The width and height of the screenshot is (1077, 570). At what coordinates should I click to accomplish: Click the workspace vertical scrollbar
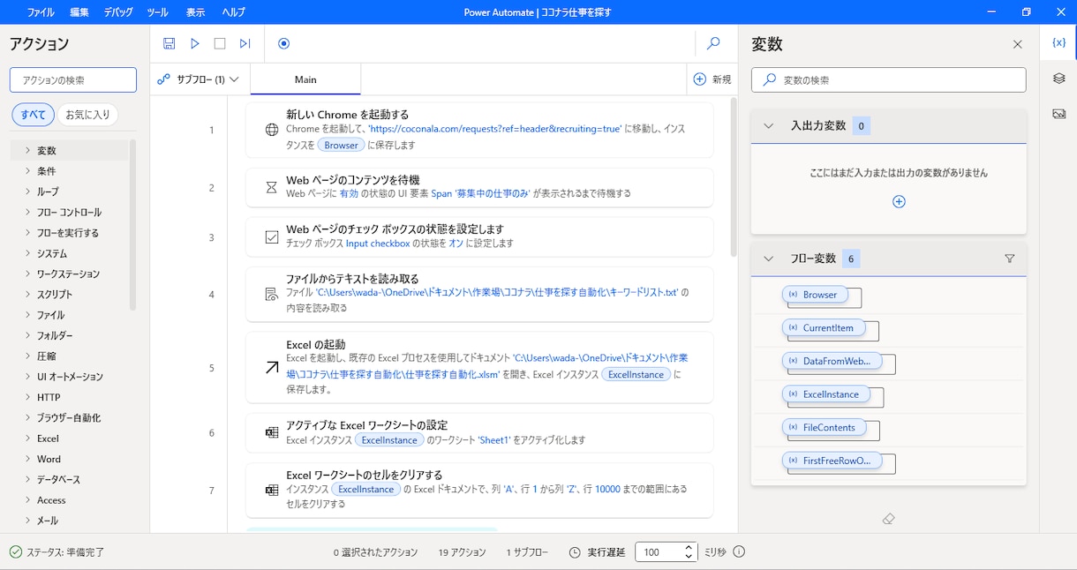coord(734,176)
